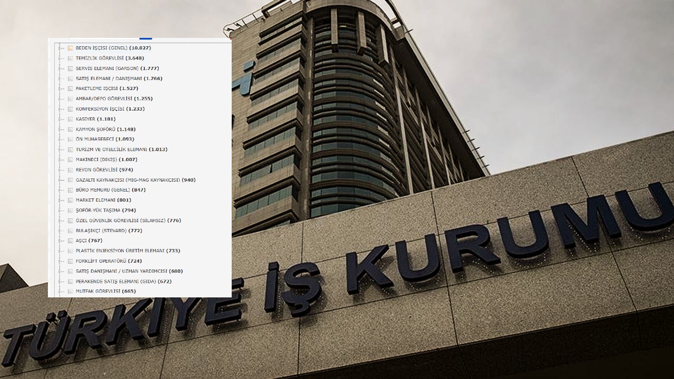Toggle the KASİYER checkbox

[71, 119]
